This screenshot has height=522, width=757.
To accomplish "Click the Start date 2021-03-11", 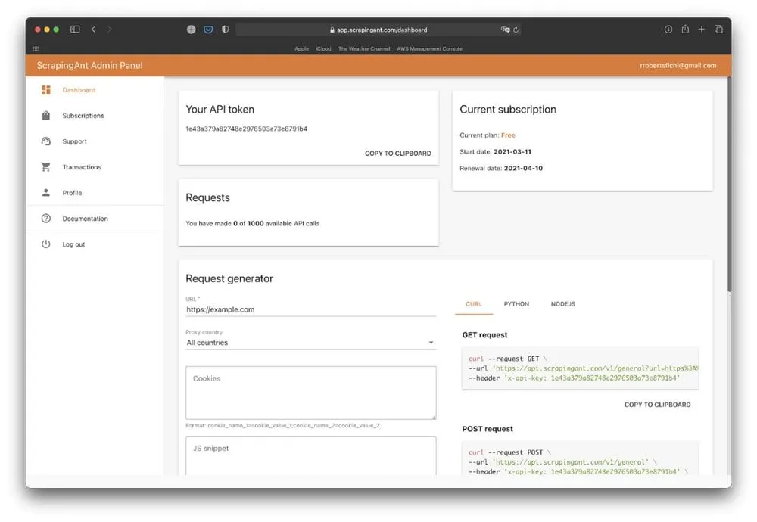I will pos(512,151).
